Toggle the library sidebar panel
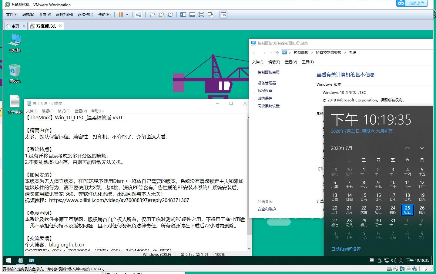Screen dimensions: 436x274 click(183, 14)
